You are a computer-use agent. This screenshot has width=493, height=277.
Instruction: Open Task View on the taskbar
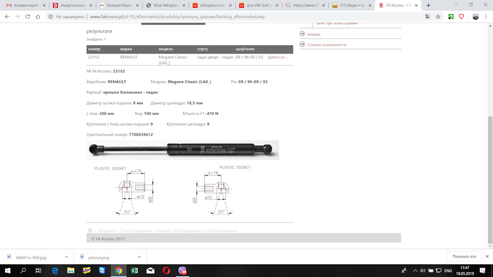[39, 270]
